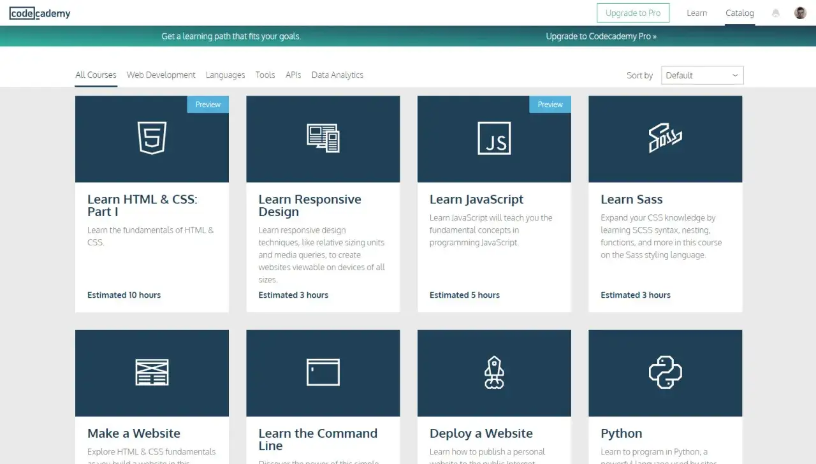Viewport: 816px width, 464px height.
Task: Click Upgrade to Codecademy Pro banner link
Action: coord(601,36)
